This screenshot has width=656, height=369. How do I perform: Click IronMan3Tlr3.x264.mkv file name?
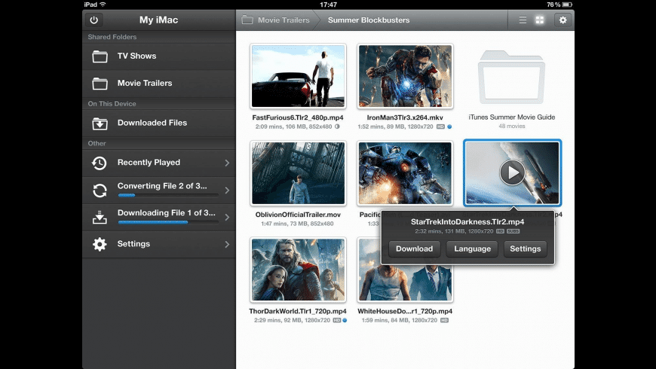click(x=405, y=117)
